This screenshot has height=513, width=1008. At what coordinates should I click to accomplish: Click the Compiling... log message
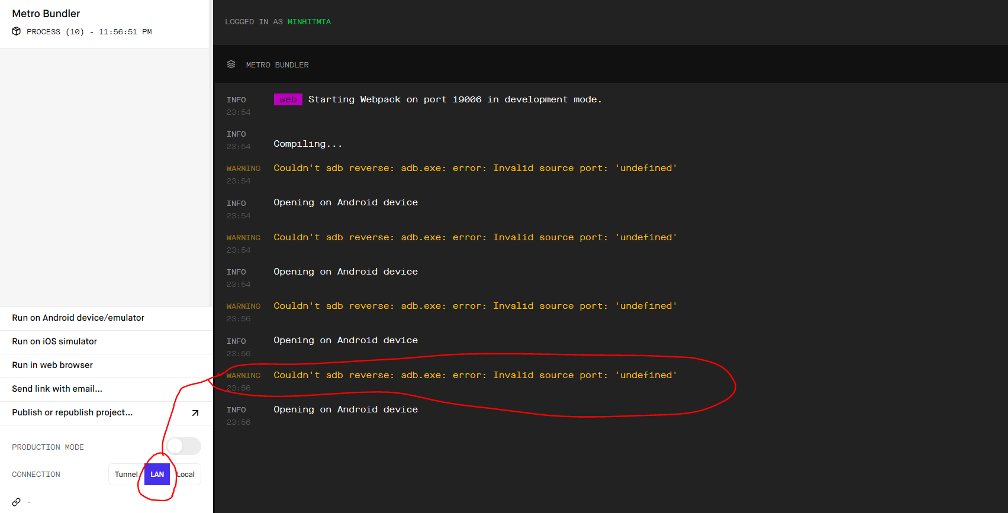pos(308,144)
